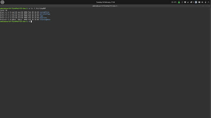Image resolution: width=211 pixels, height=118 pixels.
Task: Open the notifications icon with count 3
Action: pyautogui.click(x=192, y=2)
